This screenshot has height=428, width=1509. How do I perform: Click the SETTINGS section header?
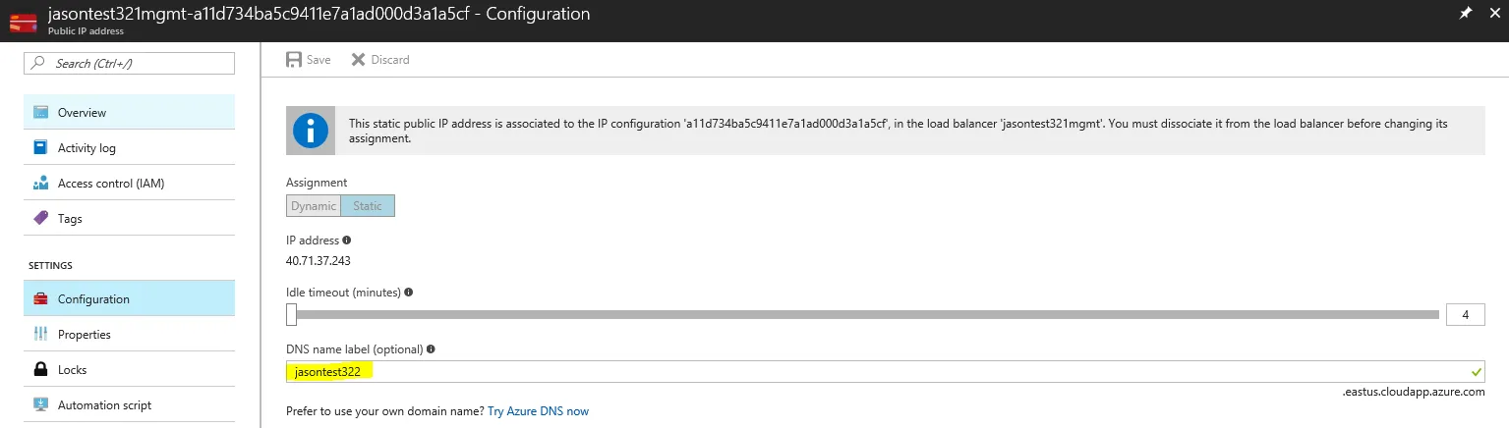(x=50, y=266)
